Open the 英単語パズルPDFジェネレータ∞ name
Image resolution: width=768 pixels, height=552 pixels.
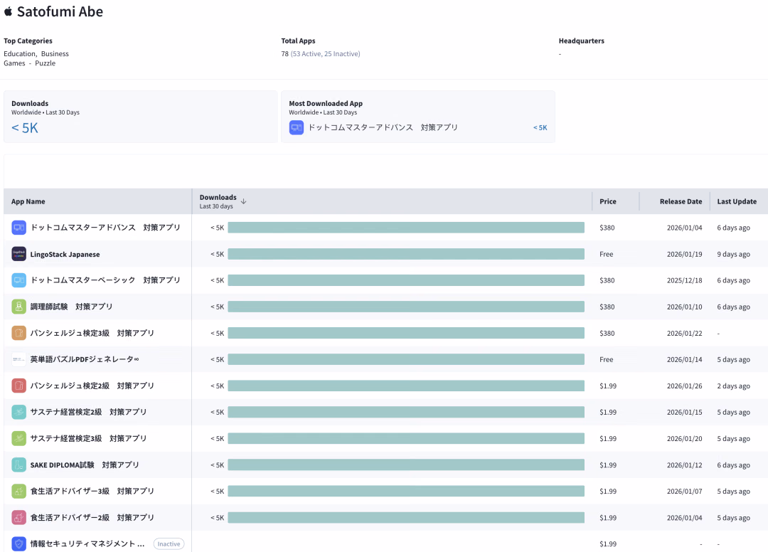[85, 359]
